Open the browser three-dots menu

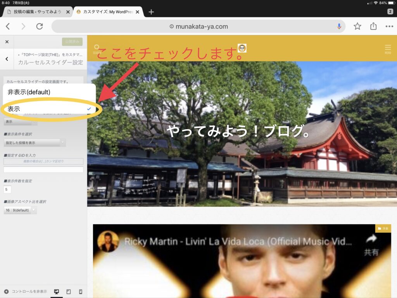tap(389, 26)
